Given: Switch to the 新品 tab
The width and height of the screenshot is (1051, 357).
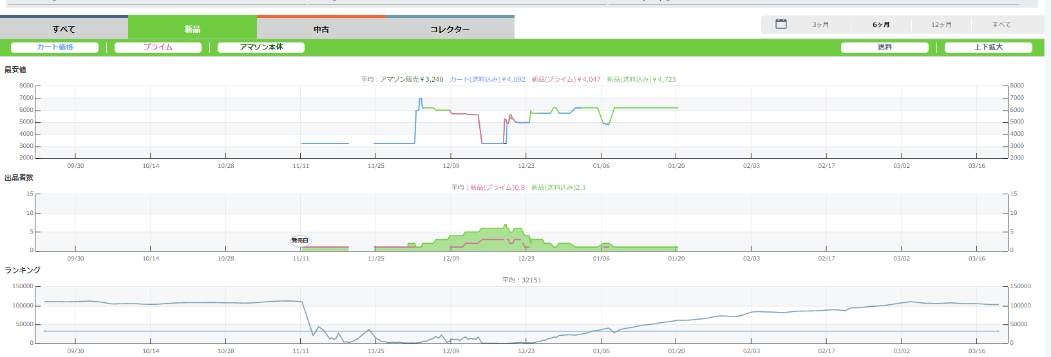Looking at the screenshot, I should pyautogui.click(x=193, y=28).
